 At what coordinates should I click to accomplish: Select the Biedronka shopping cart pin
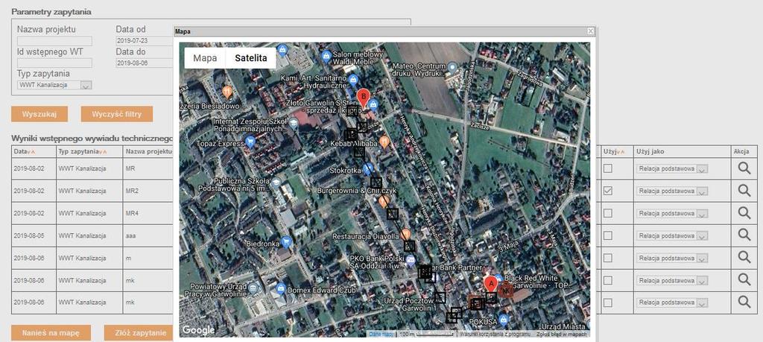(287, 240)
